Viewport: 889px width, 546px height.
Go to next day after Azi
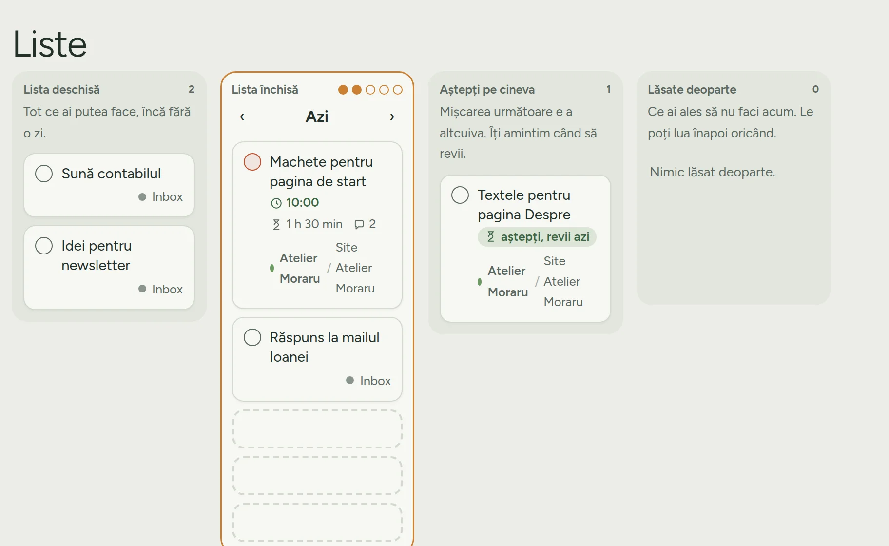tap(392, 117)
